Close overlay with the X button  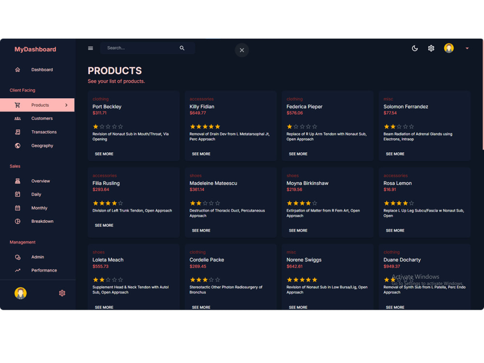point(242,50)
